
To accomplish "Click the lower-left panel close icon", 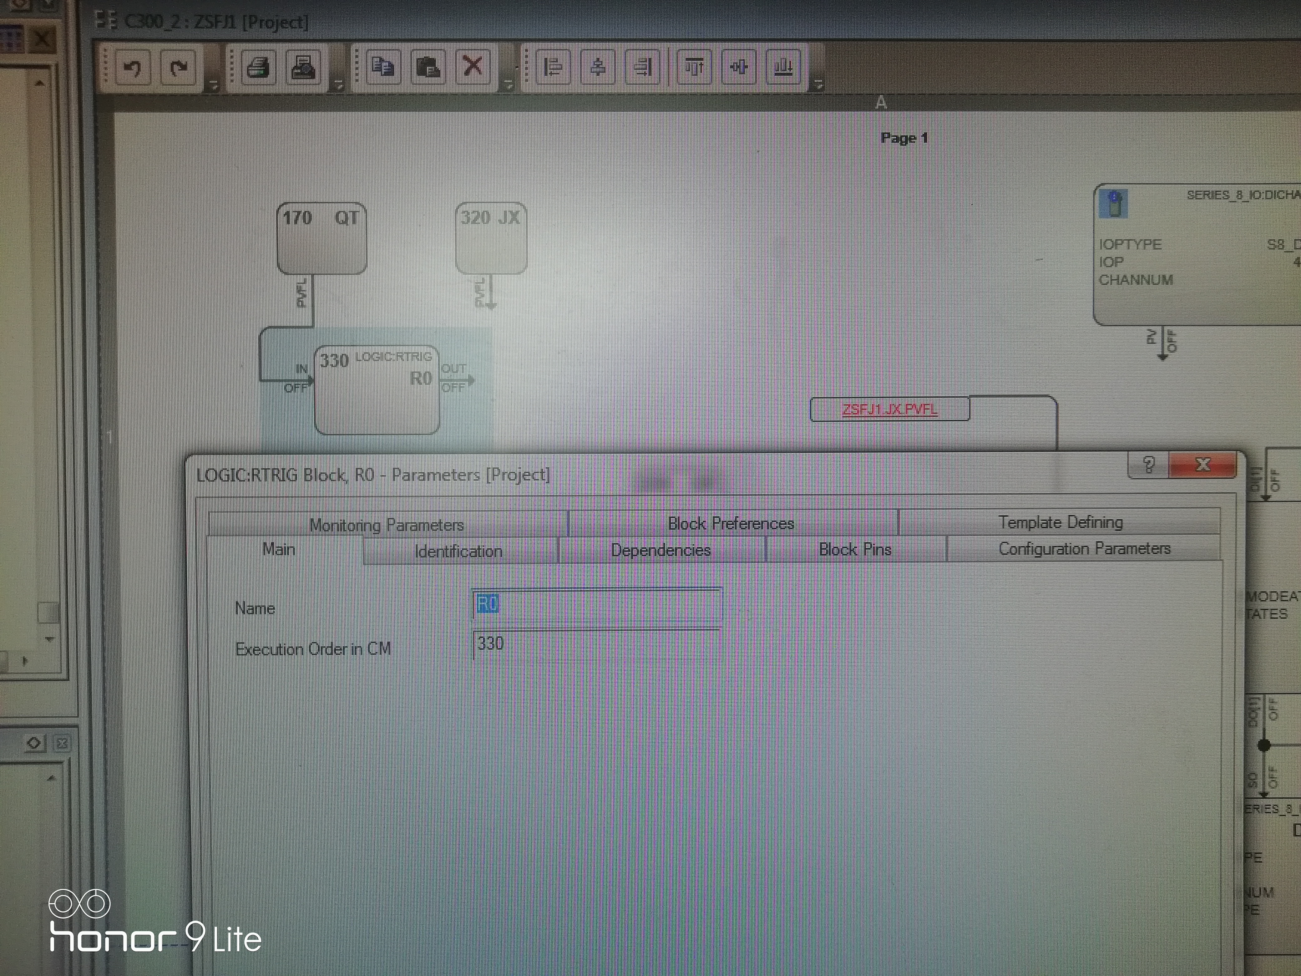I will pyautogui.click(x=62, y=743).
